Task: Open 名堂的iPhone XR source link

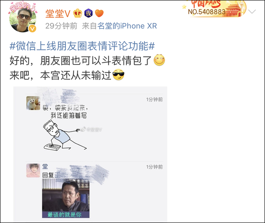Action: pos(127,26)
